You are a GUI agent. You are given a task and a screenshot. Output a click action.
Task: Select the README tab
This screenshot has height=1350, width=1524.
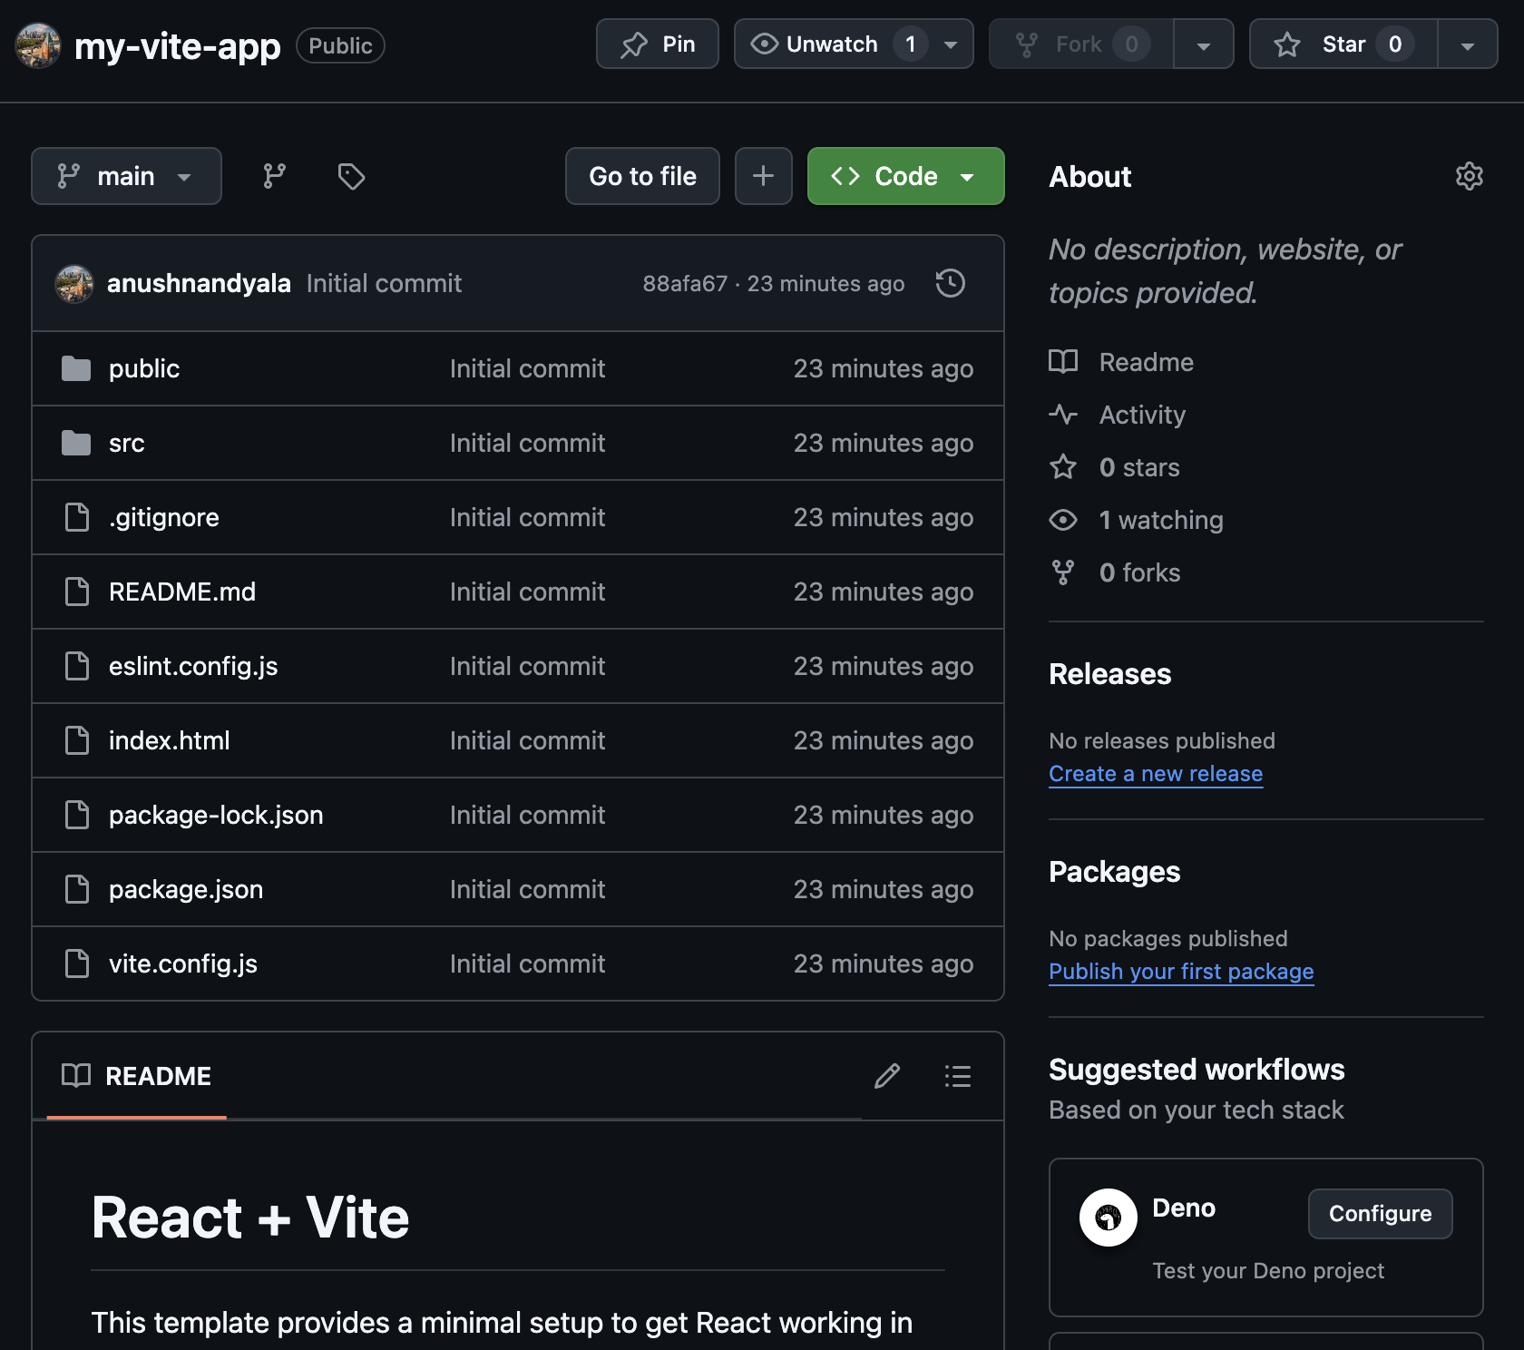(x=137, y=1076)
